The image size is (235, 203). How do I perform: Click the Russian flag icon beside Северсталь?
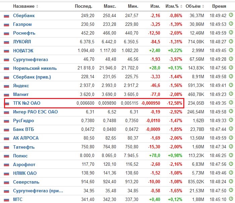click(x=6, y=182)
